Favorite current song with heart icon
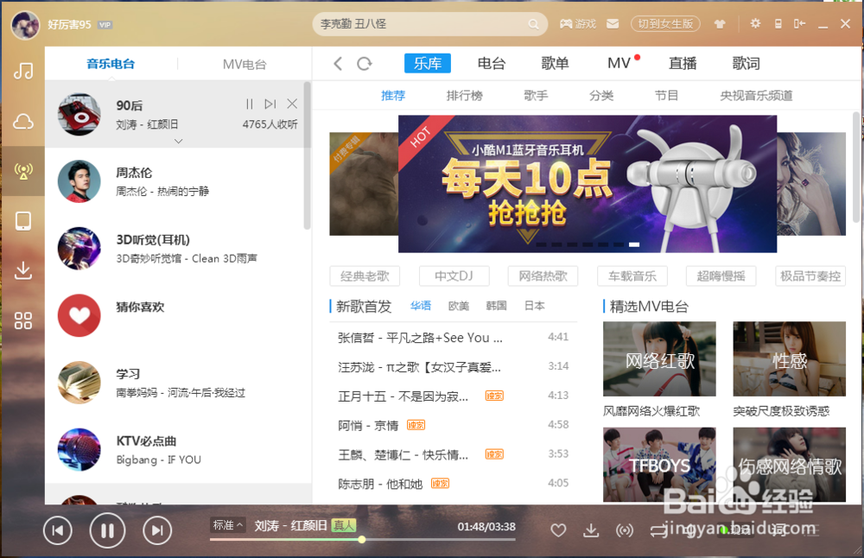Image resolution: width=864 pixels, height=558 pixels. 558,530
